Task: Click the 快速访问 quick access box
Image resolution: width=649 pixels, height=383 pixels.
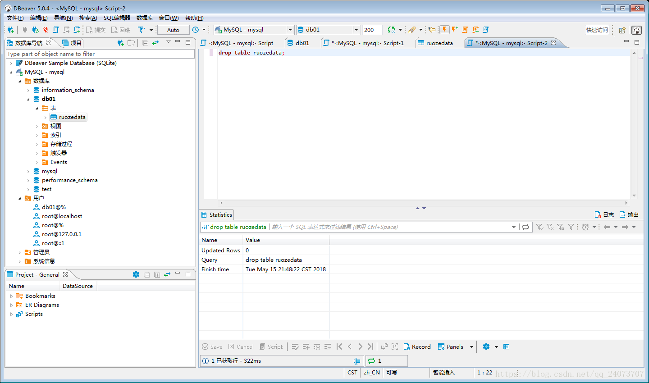Action: 597,30
